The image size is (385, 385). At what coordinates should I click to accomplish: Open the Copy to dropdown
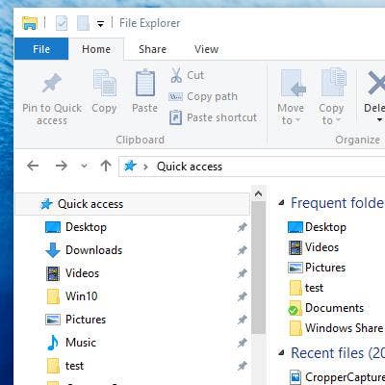point(332,97)
